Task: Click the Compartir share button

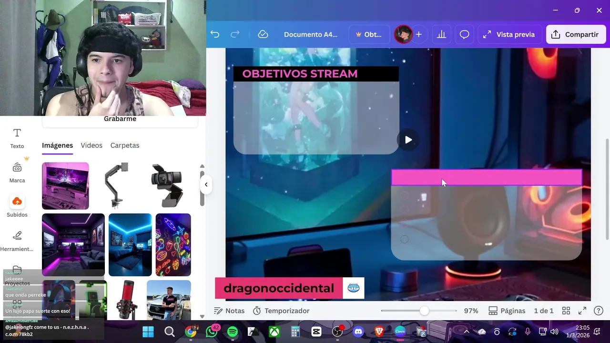Action: [576, 34]
